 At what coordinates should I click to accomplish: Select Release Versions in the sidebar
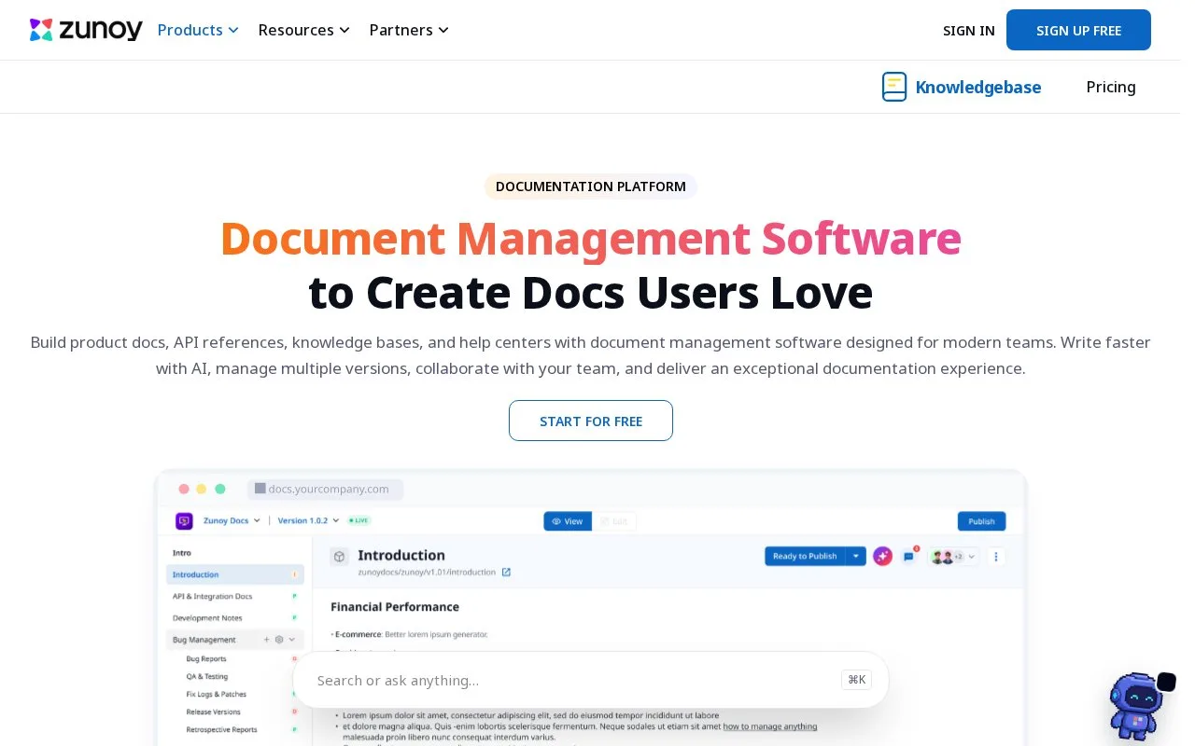click(214, 712)
